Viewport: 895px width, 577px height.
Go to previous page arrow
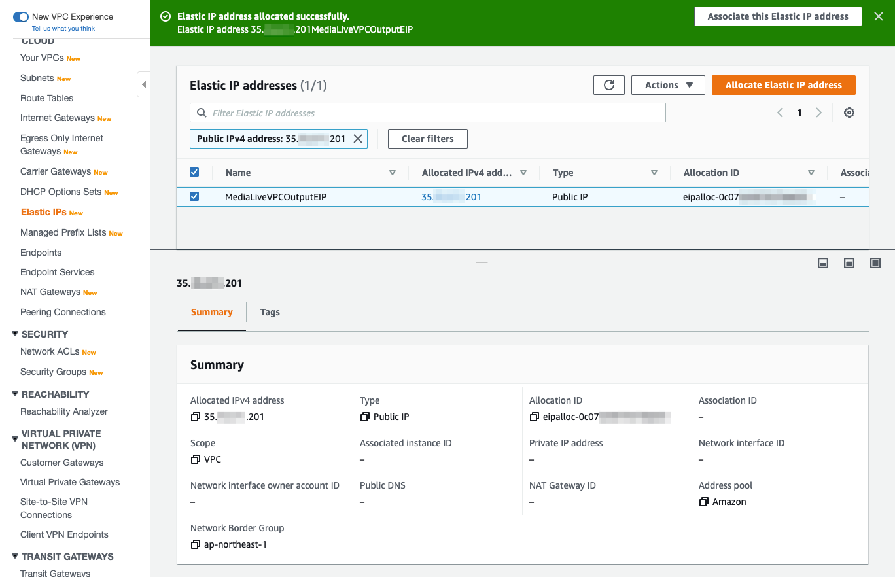(x=780, y=113)
